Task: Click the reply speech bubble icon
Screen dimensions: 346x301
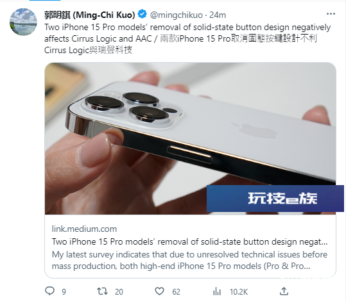Action: [49, 291]
